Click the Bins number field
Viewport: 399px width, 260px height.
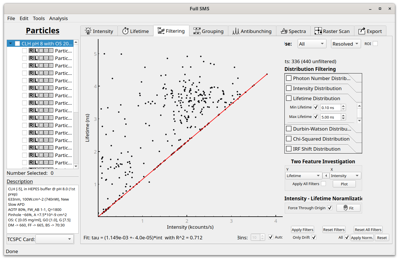pos(255,237)
